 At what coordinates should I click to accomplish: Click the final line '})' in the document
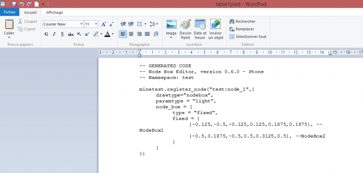142,153
